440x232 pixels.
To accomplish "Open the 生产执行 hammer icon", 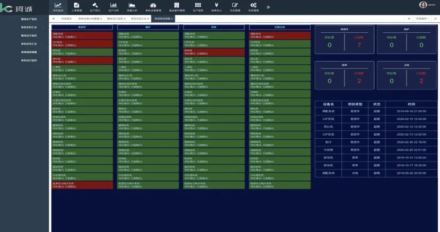I will [x=95, y=5].
